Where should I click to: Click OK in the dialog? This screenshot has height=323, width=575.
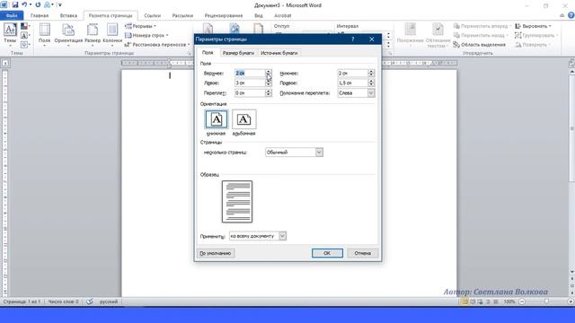tap(327, 253)
